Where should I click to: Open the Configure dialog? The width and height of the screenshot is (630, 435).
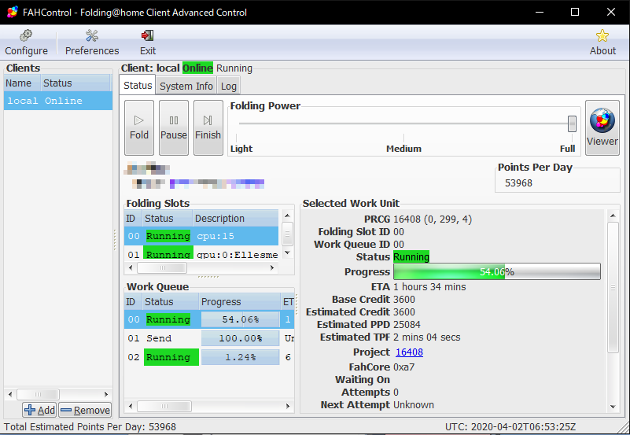point(26,42)
